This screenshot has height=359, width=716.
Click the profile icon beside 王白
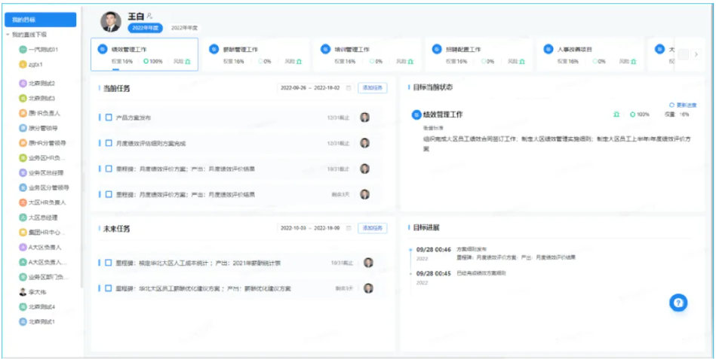coord(150,16)
